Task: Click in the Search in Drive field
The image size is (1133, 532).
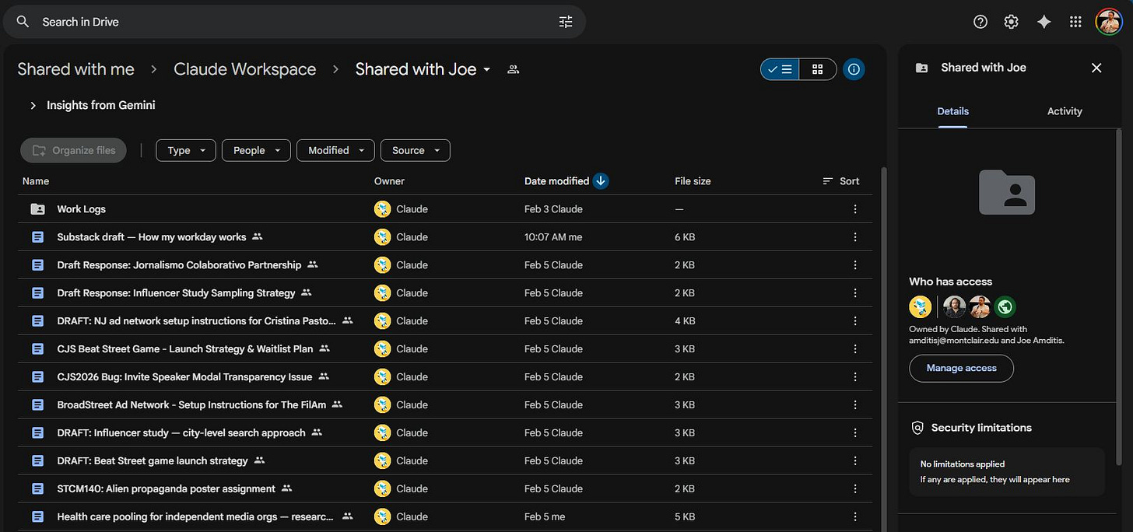Action: pos(294,22)
